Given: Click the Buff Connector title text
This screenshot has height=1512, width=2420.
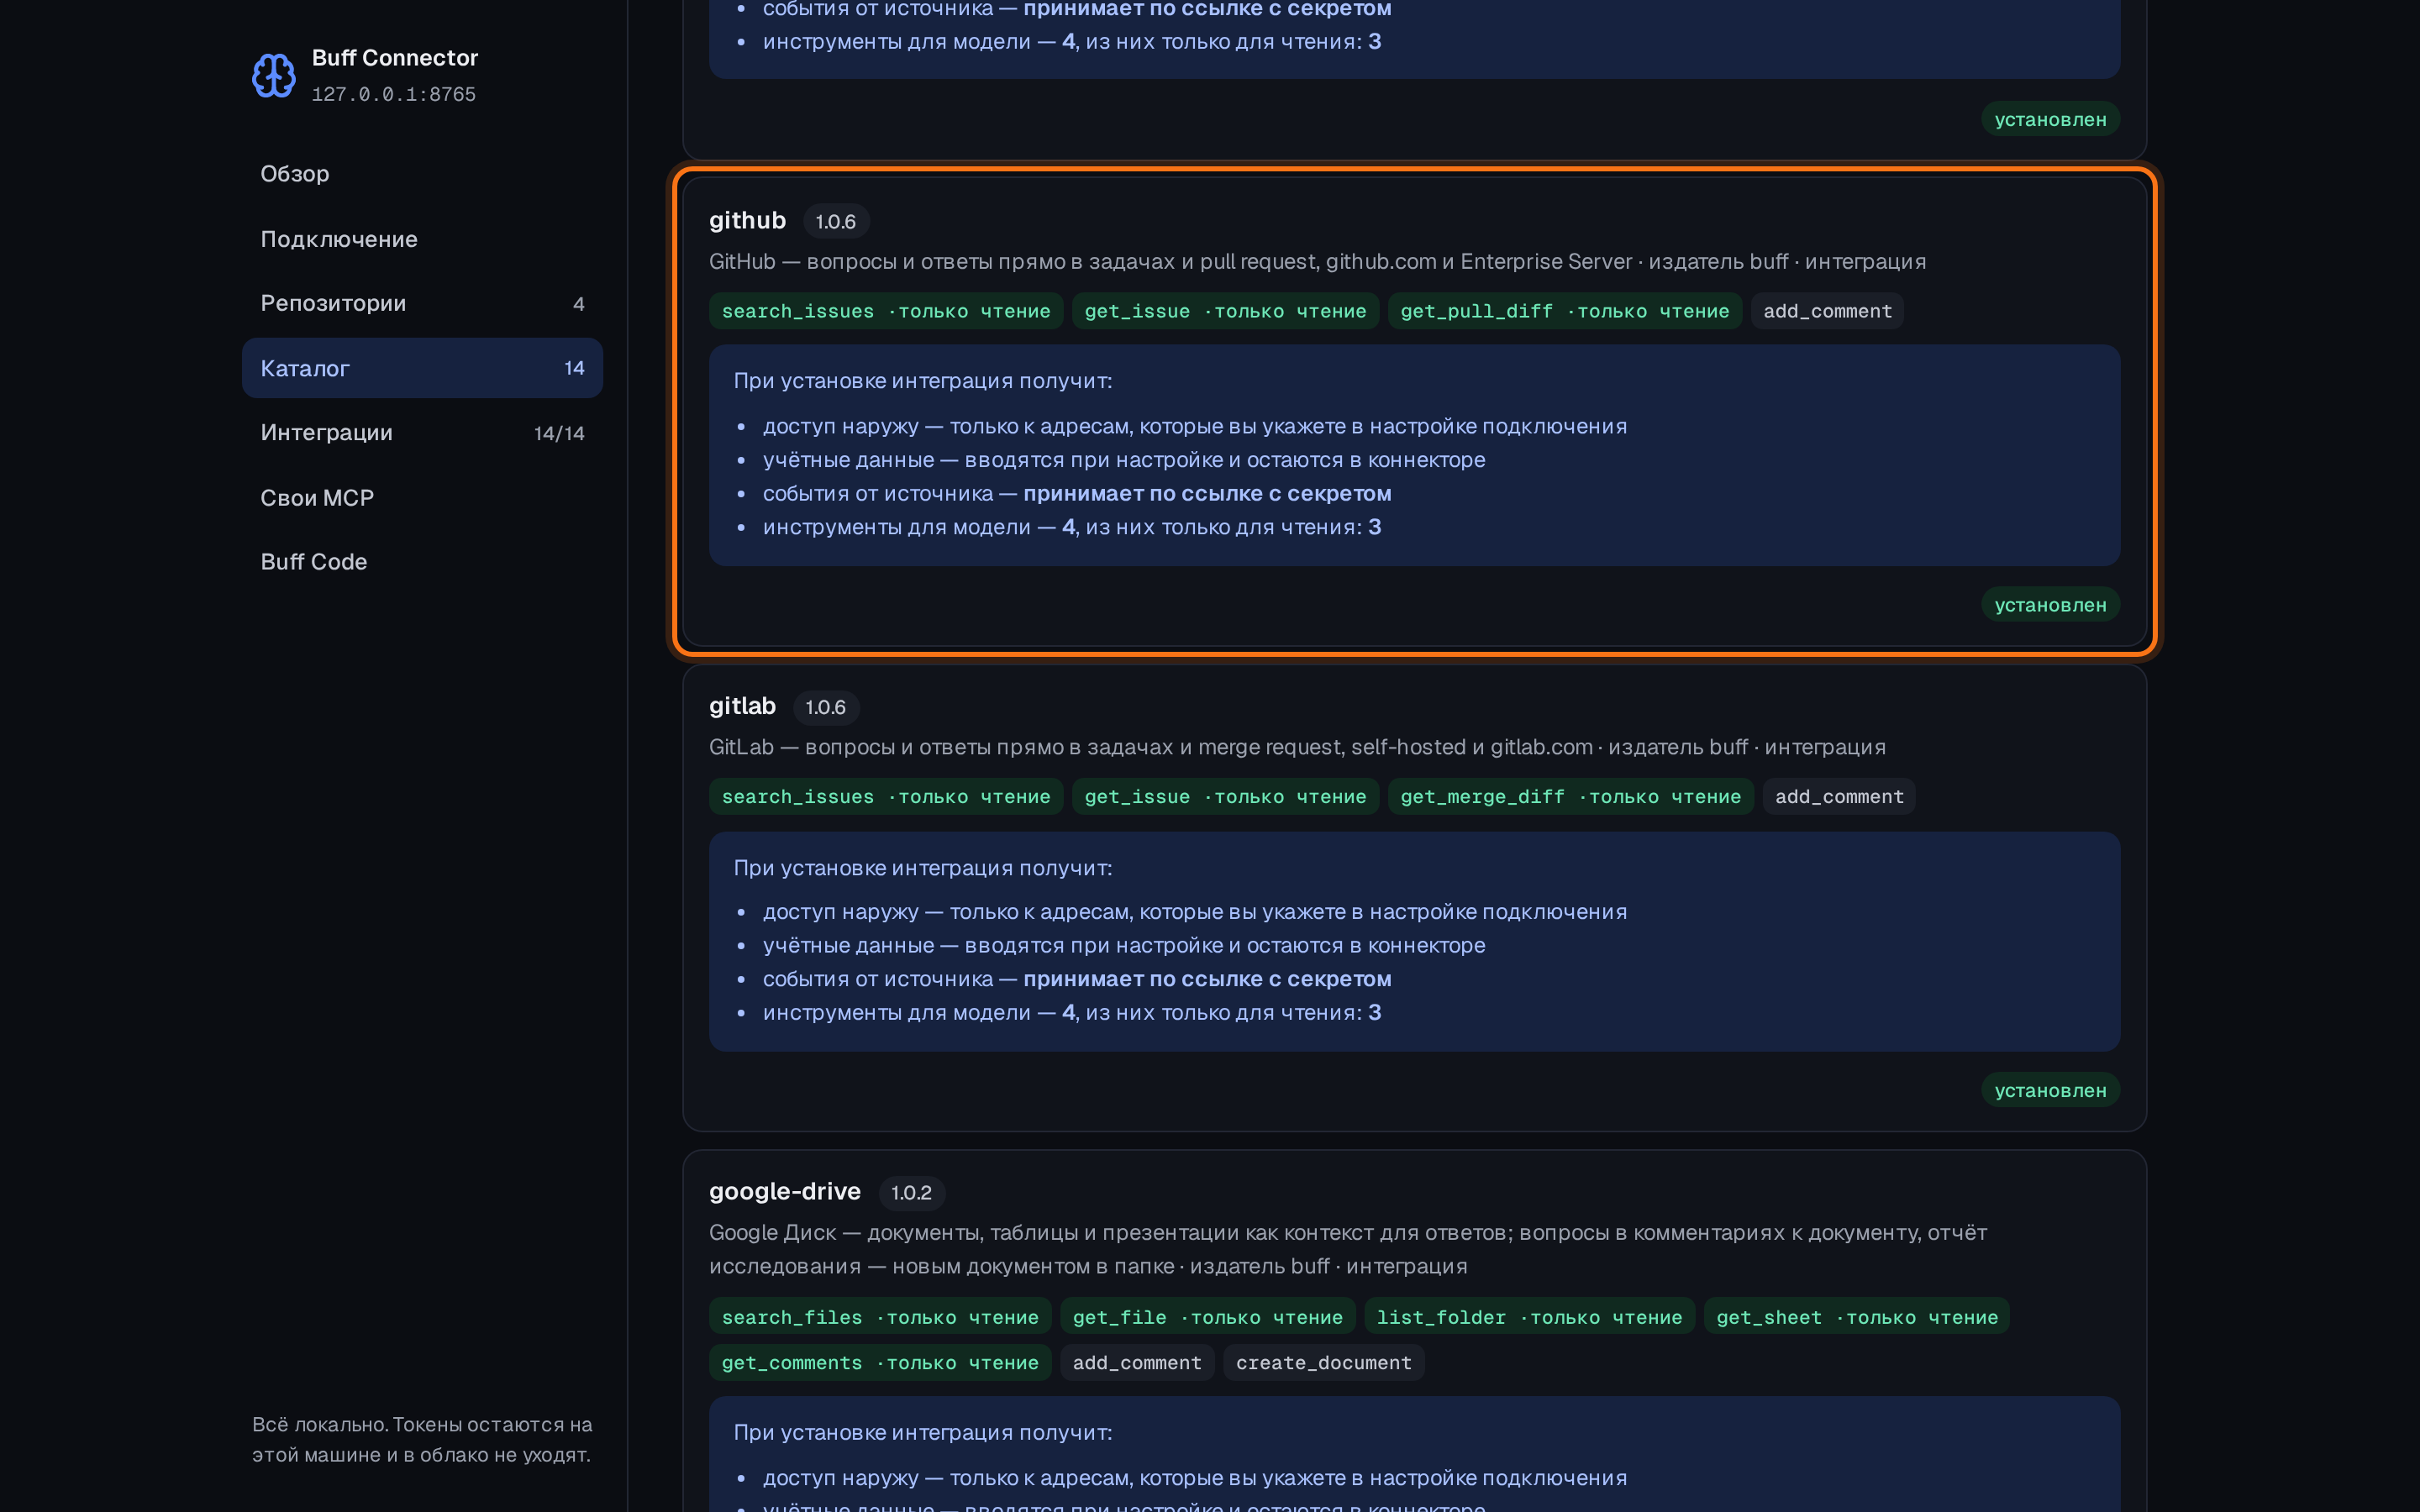Looking at the screenshot, I should (394, 58).
